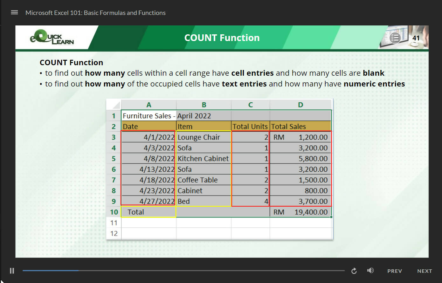Click the 'Kitchen Cabinet' item cell
This screenshot has height=283, width=442.
coord(204,158)
